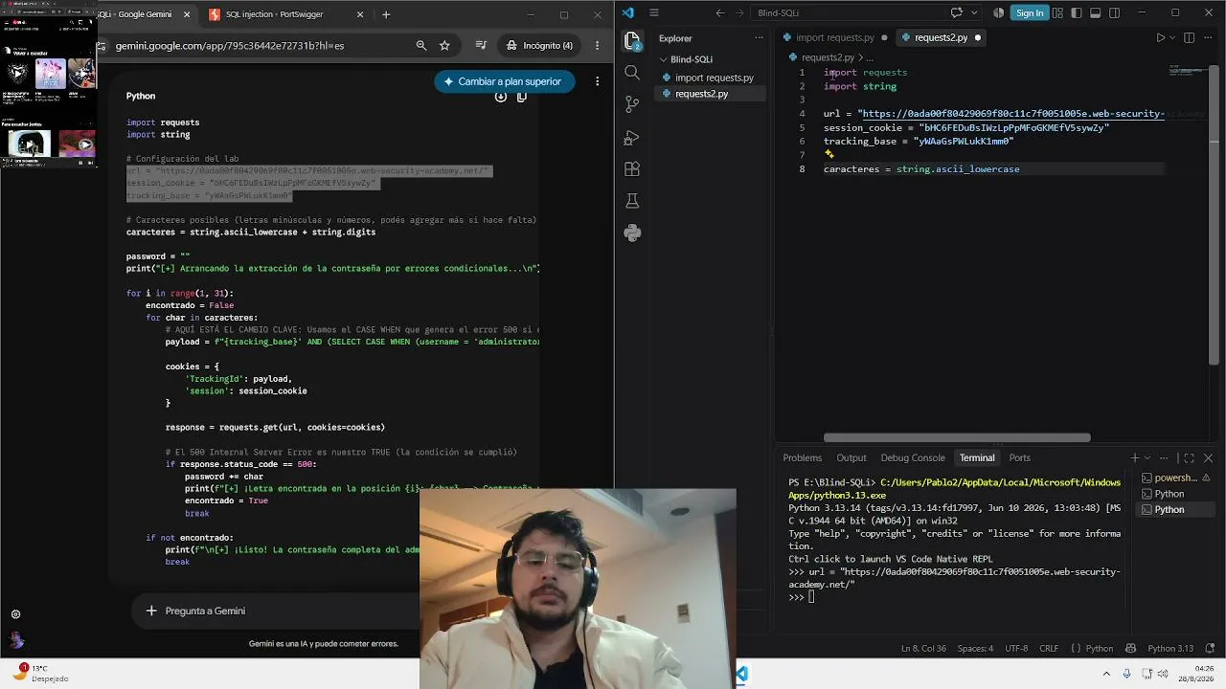
Task: Switch to the Debug Console tab
Action: [x=913, y=458]
